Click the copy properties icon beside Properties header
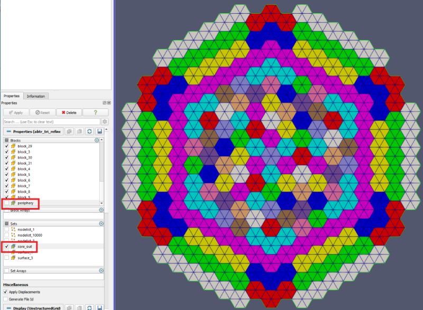This screenshot has height=310, width=423. 70,131
